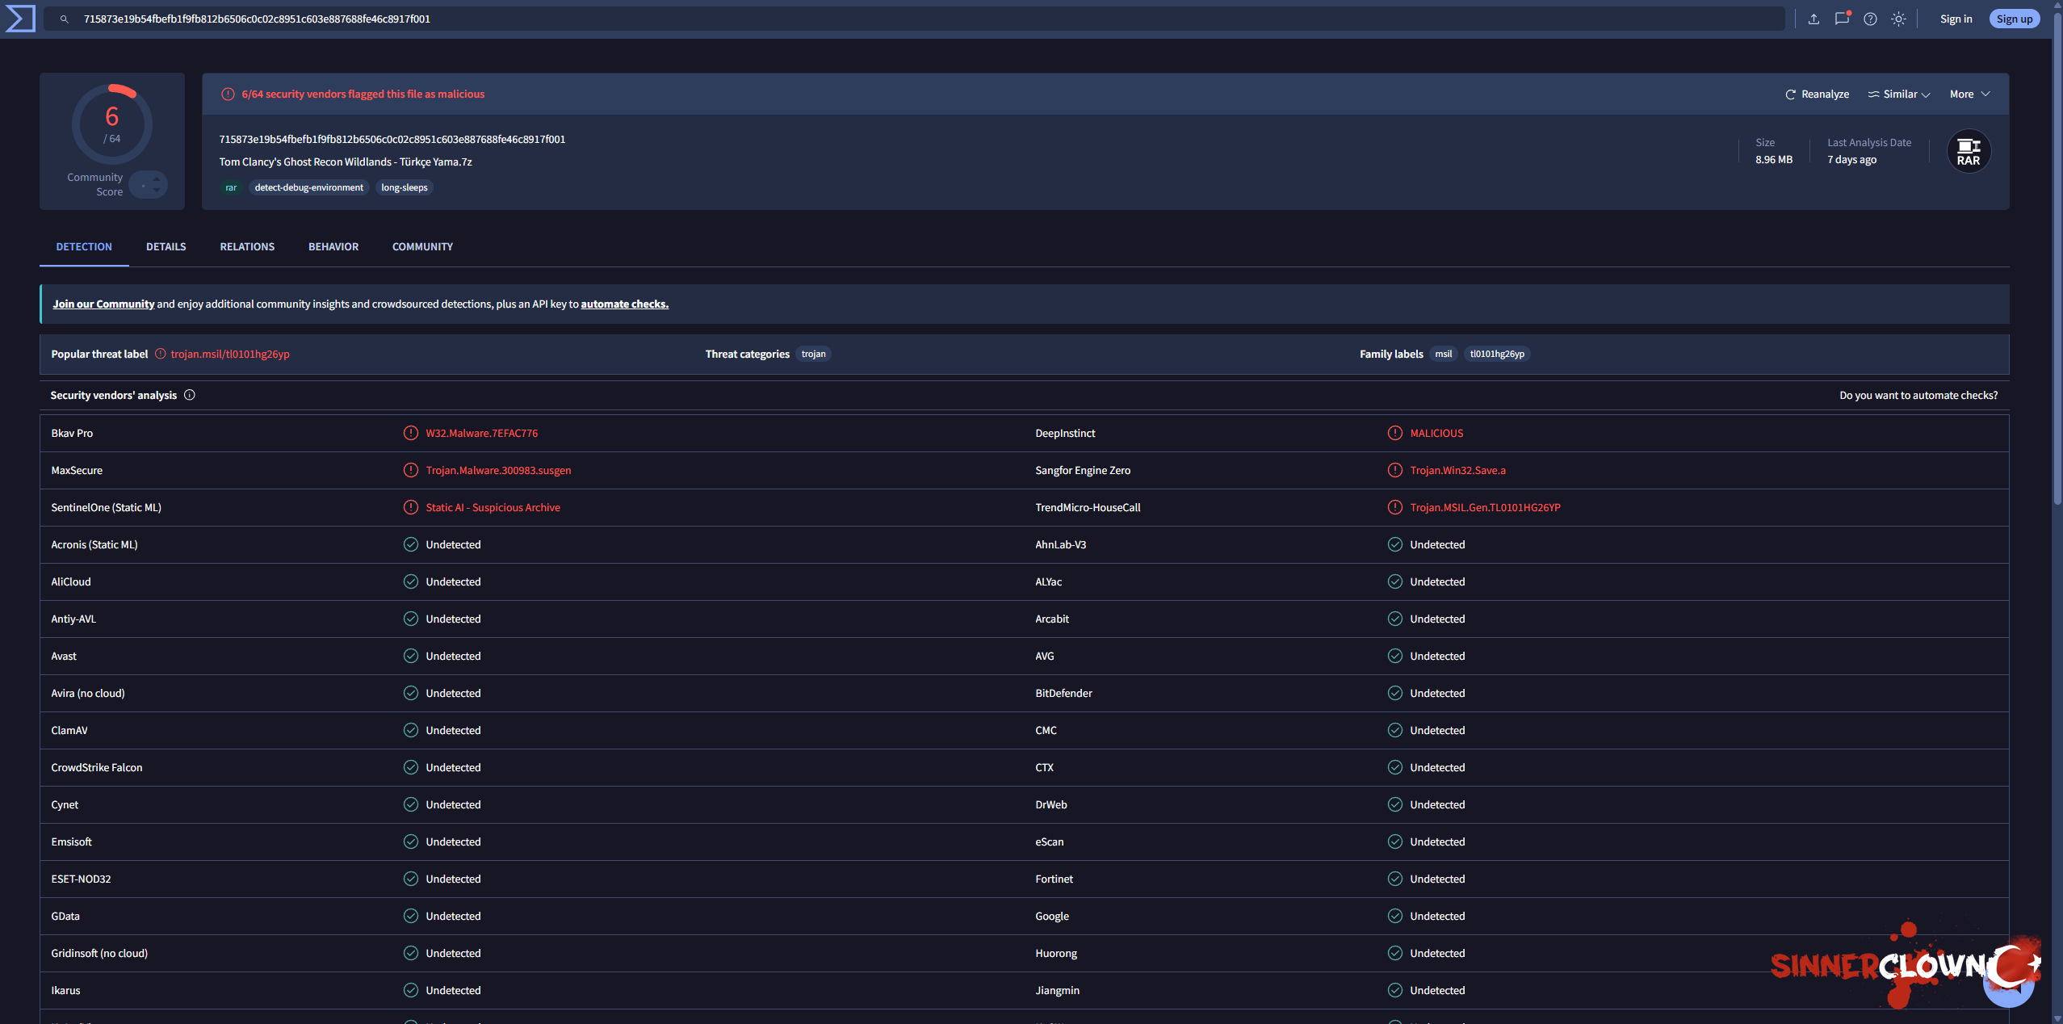This screenshot has width=2063, height=1024.
Task: Follow the Join our Community link
Action: (103, 304)
